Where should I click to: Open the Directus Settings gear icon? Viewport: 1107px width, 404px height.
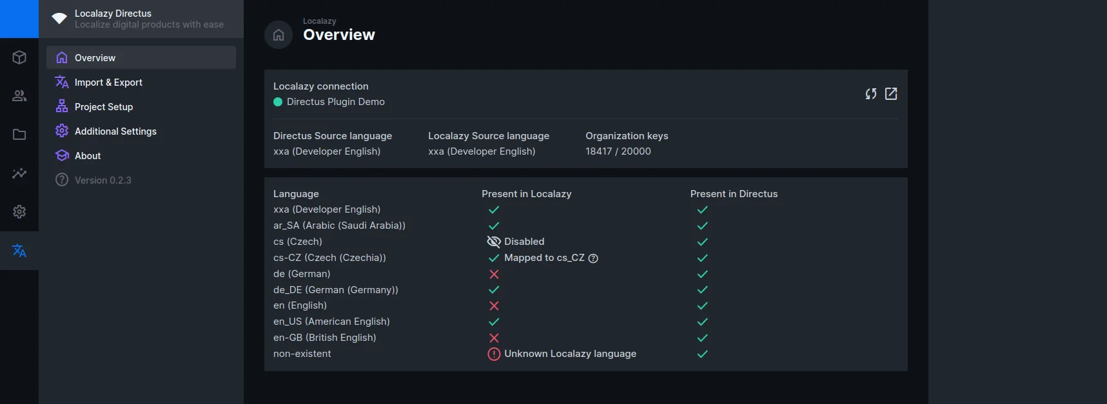click(19, 211)
